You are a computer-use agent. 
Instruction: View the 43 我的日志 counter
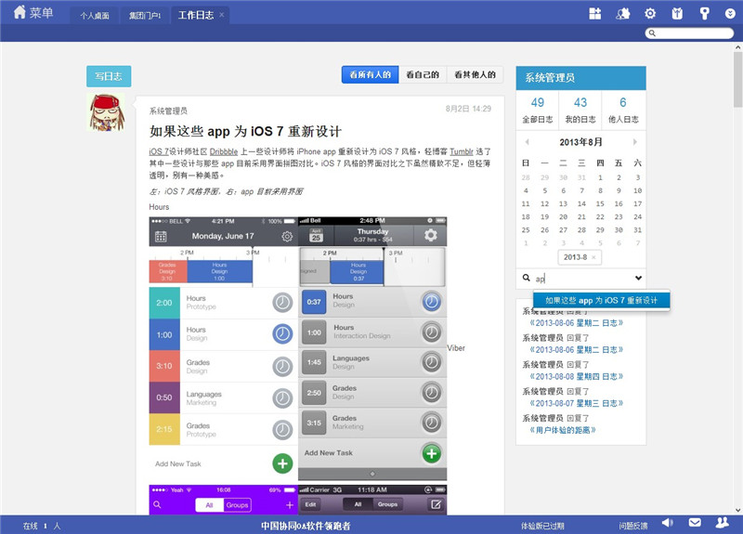[580, 110]
